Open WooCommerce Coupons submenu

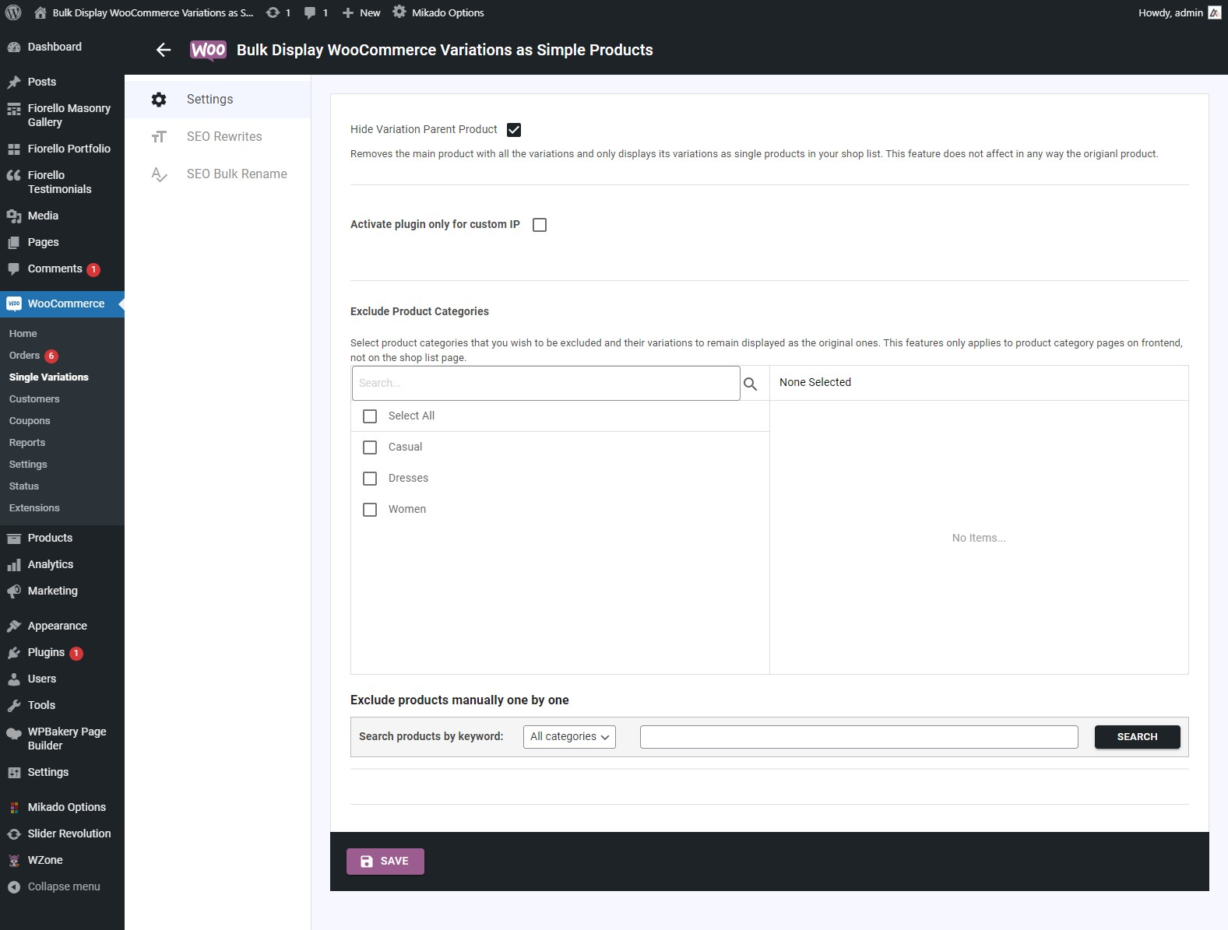[x=30, y=421]
